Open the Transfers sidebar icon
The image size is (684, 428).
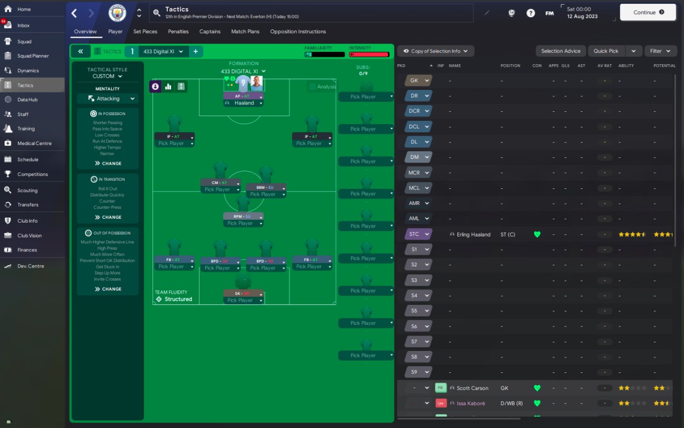click(x=8, y=204)
